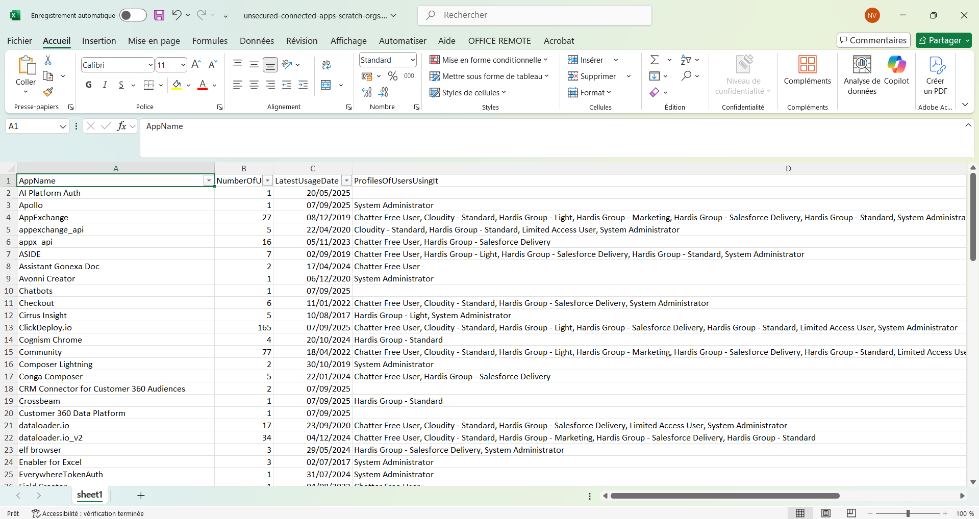Open the Acrobat tab
Viewport: 979px width, 519px height.
pyautogui.click(x=559, y=41)
